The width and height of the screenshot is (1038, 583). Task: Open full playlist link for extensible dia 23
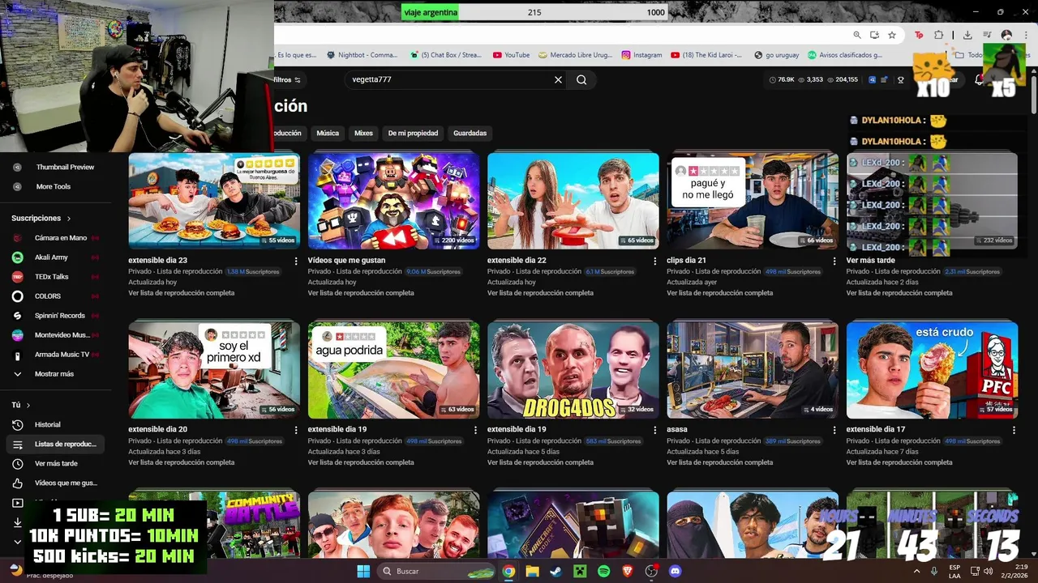coord(182,293)
